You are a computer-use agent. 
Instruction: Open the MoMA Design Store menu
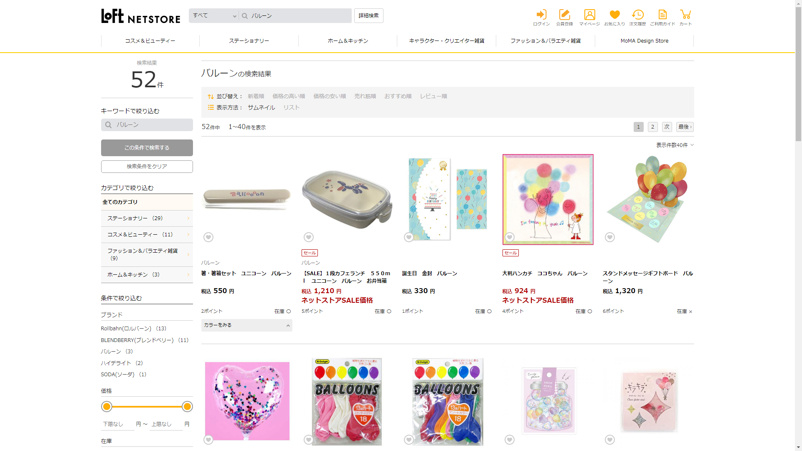coord(644,41)
